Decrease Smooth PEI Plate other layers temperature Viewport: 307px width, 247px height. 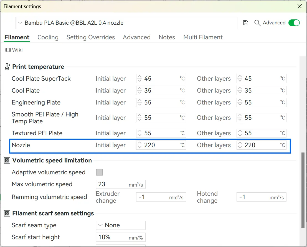click(x=240, y=120)
